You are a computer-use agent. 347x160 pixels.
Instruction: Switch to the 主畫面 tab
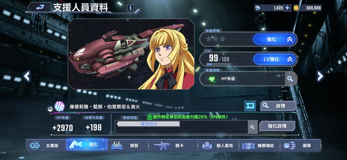46,146
